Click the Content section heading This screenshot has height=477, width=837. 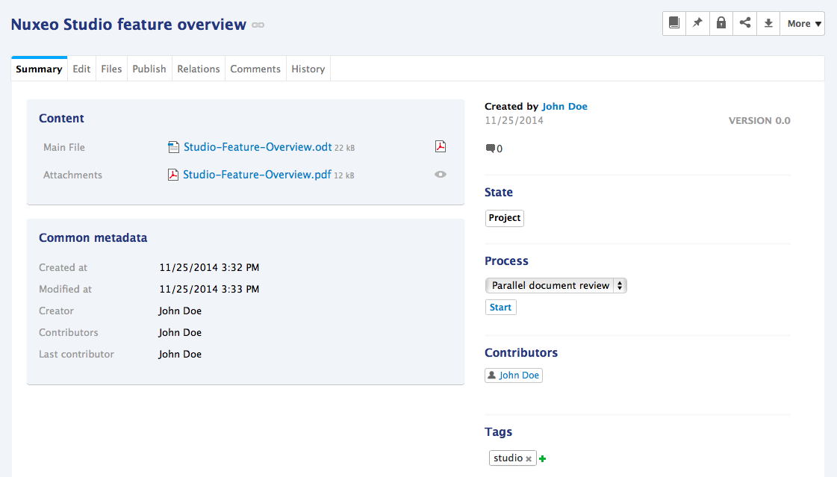[x=61, y=119]
